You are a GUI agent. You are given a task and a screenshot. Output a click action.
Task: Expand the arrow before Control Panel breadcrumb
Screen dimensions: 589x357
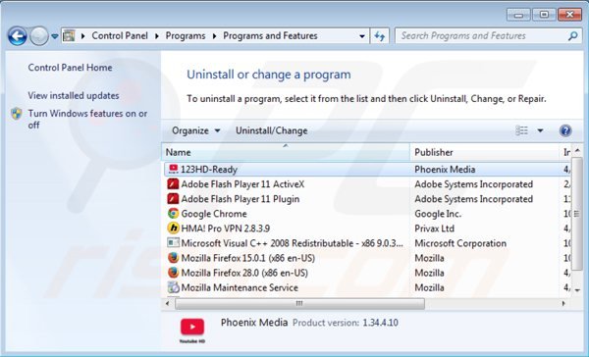(83, 36)
